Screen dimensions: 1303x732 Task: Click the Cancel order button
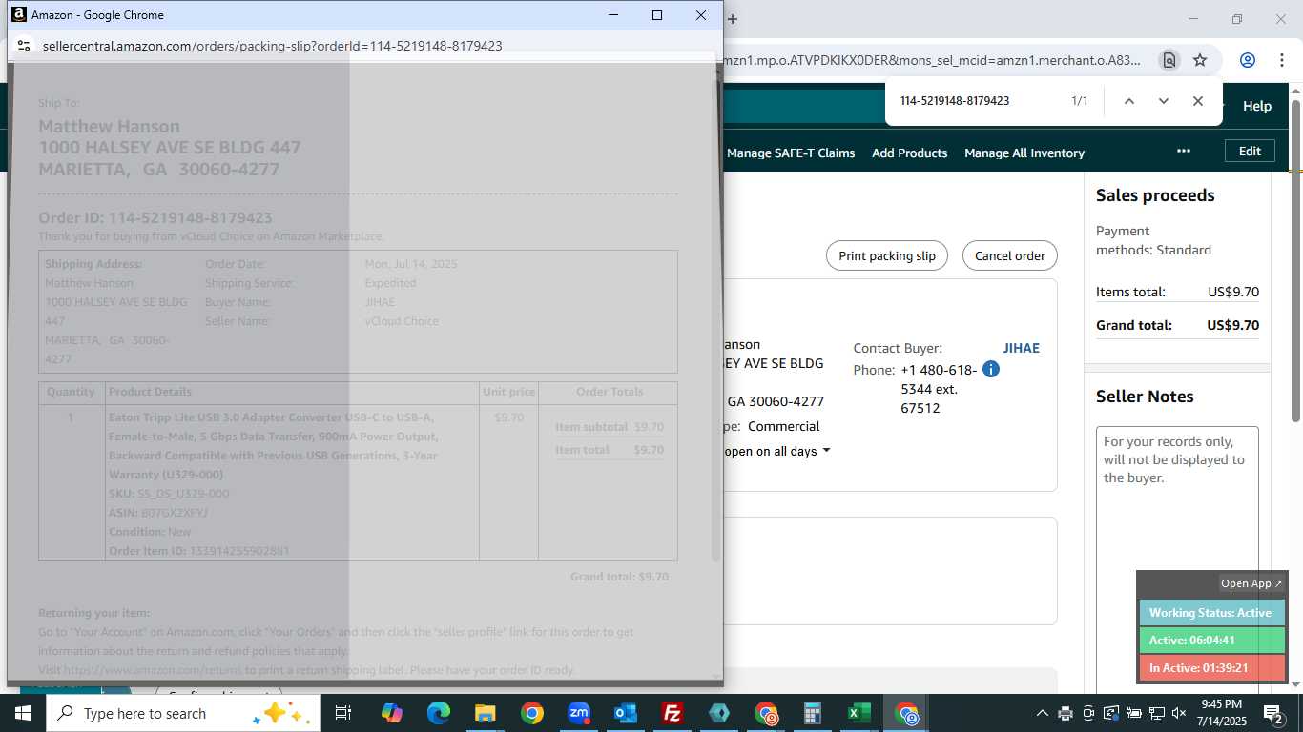click(x=1010, y=255)
